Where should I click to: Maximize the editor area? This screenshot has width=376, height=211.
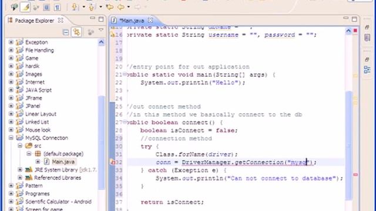click(354, 19)
